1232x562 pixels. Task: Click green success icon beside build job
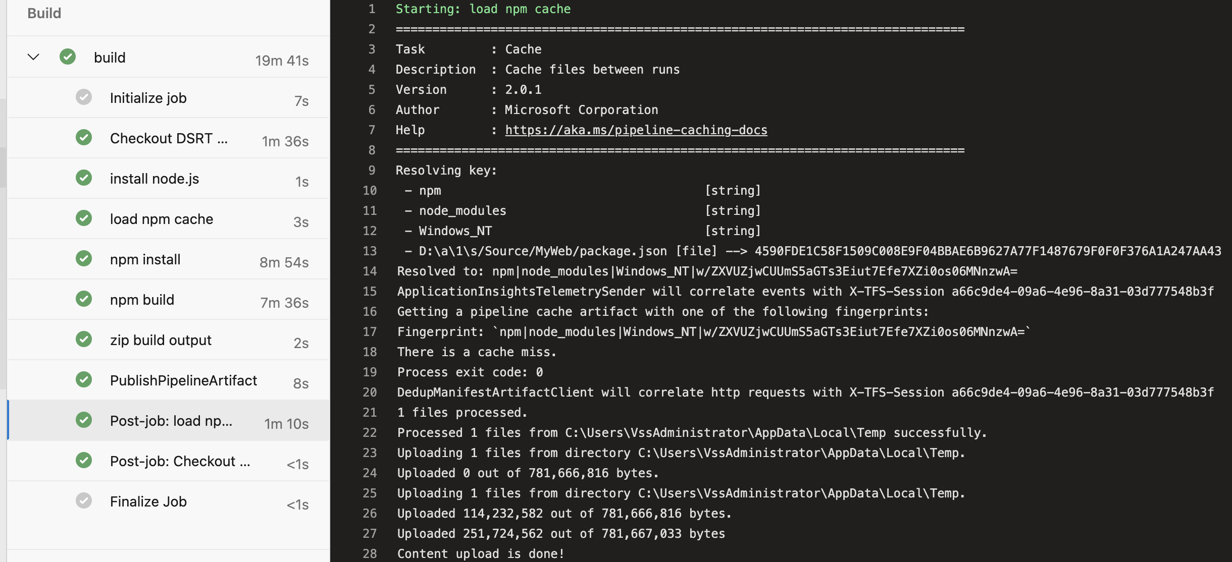[x=68, y=57]
